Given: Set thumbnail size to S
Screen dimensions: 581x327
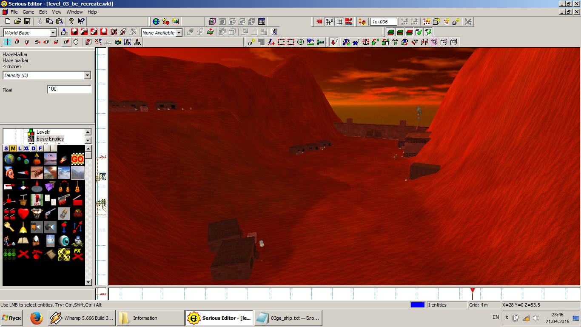Looking at the screenshot, I should point(6,148).
